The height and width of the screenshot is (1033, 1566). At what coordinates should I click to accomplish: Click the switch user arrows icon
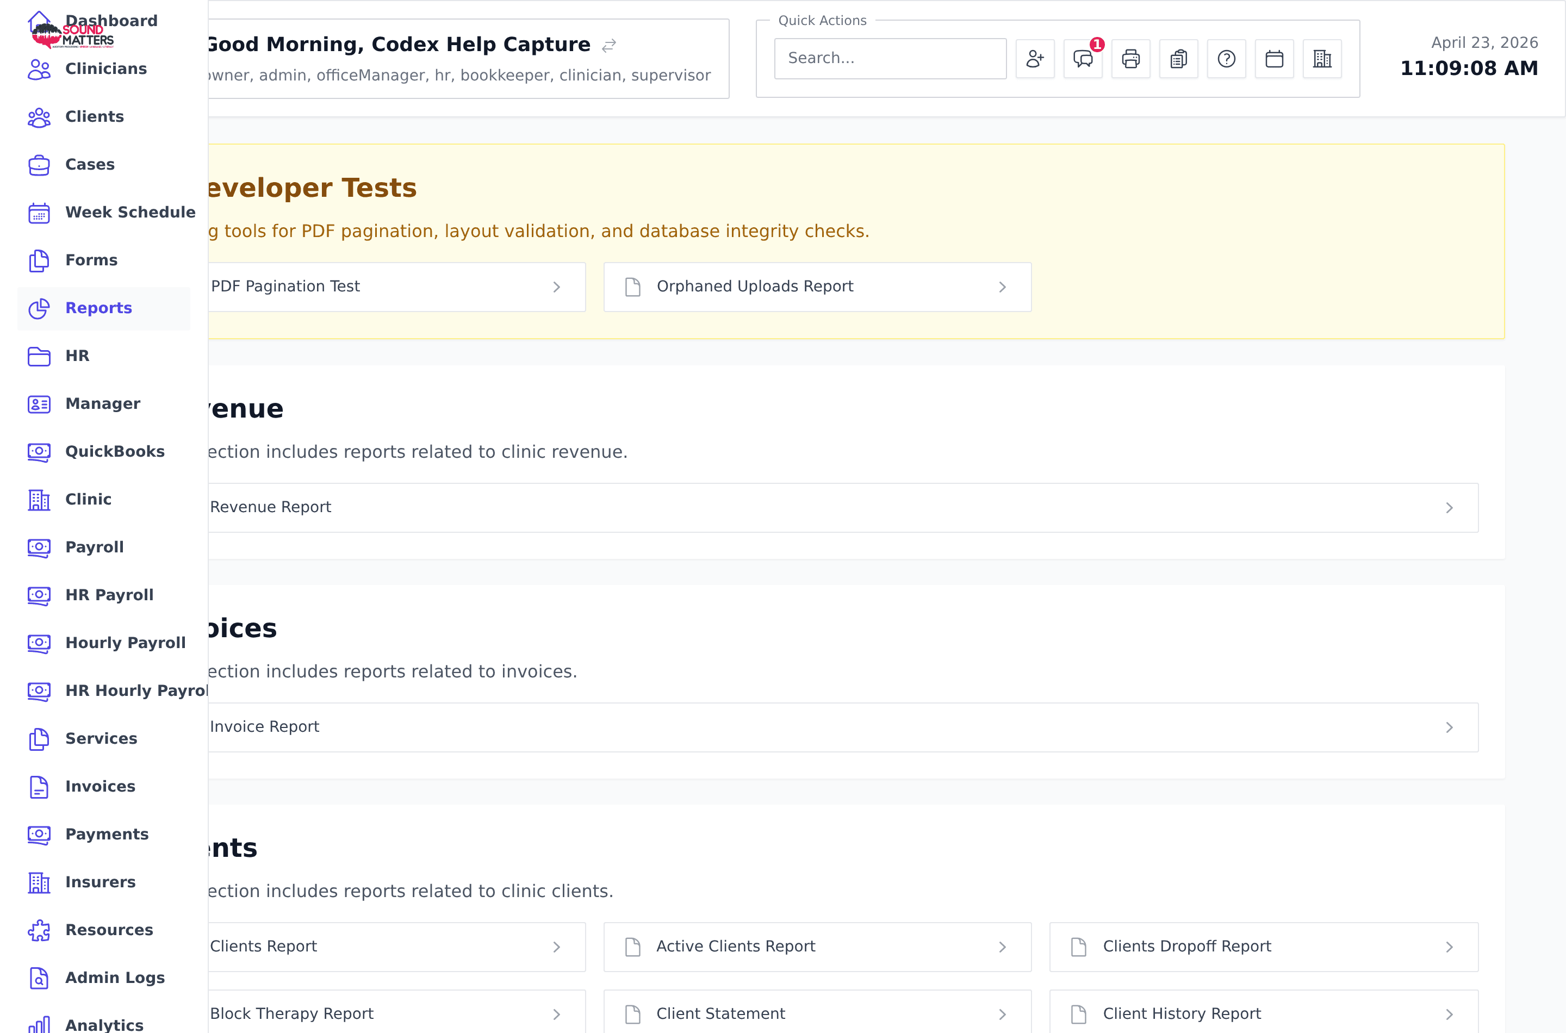pyautogui.click(x=609, y=46)
